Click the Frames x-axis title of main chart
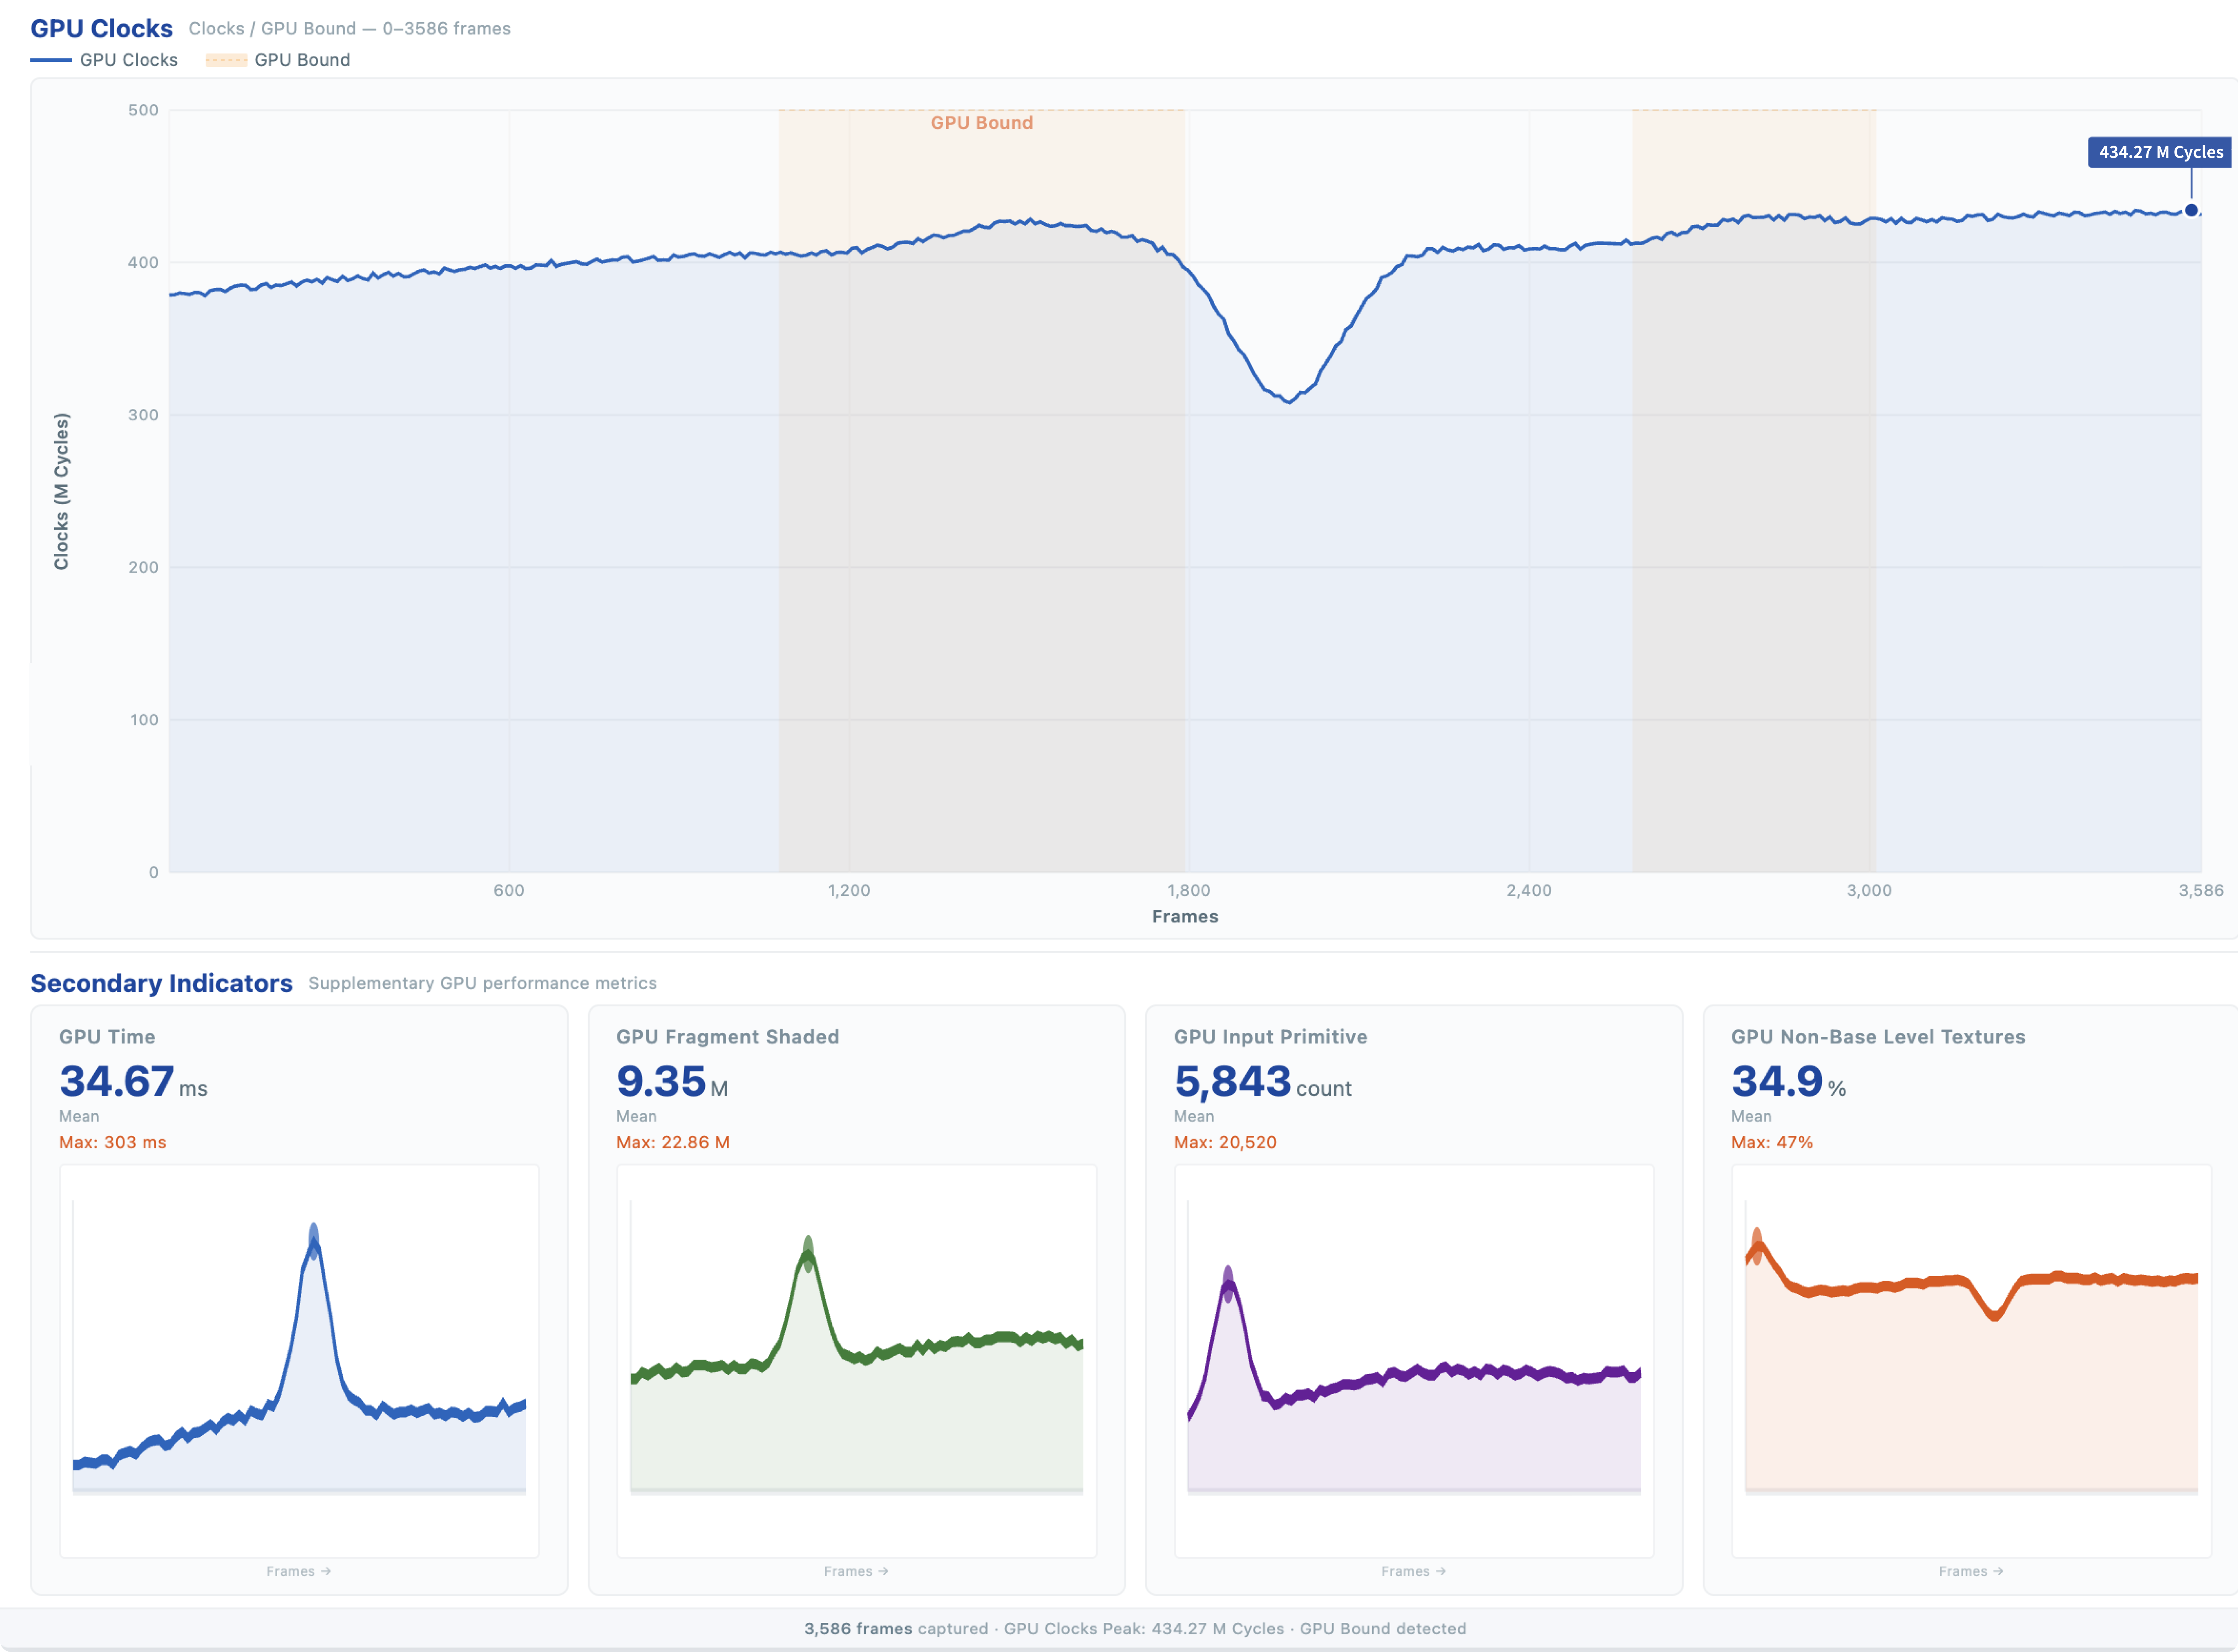The image size is (2238, 1652). [1185, 916]
